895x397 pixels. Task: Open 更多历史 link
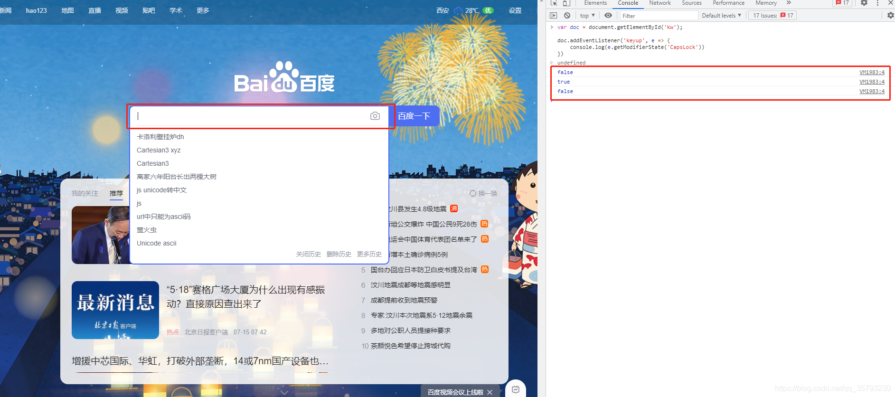(369, 254)
